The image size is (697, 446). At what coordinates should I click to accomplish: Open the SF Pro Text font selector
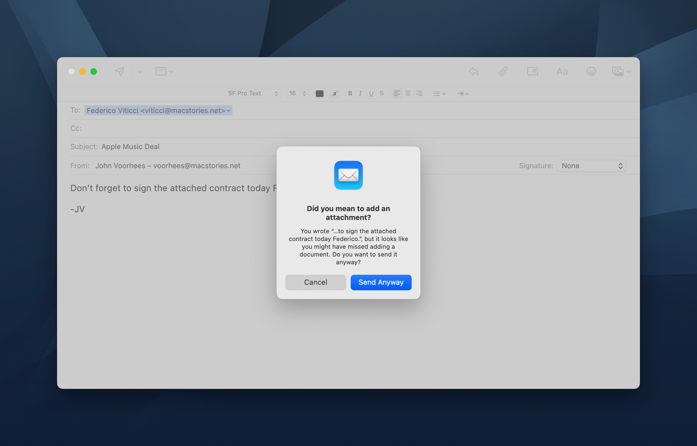(253, 94)
